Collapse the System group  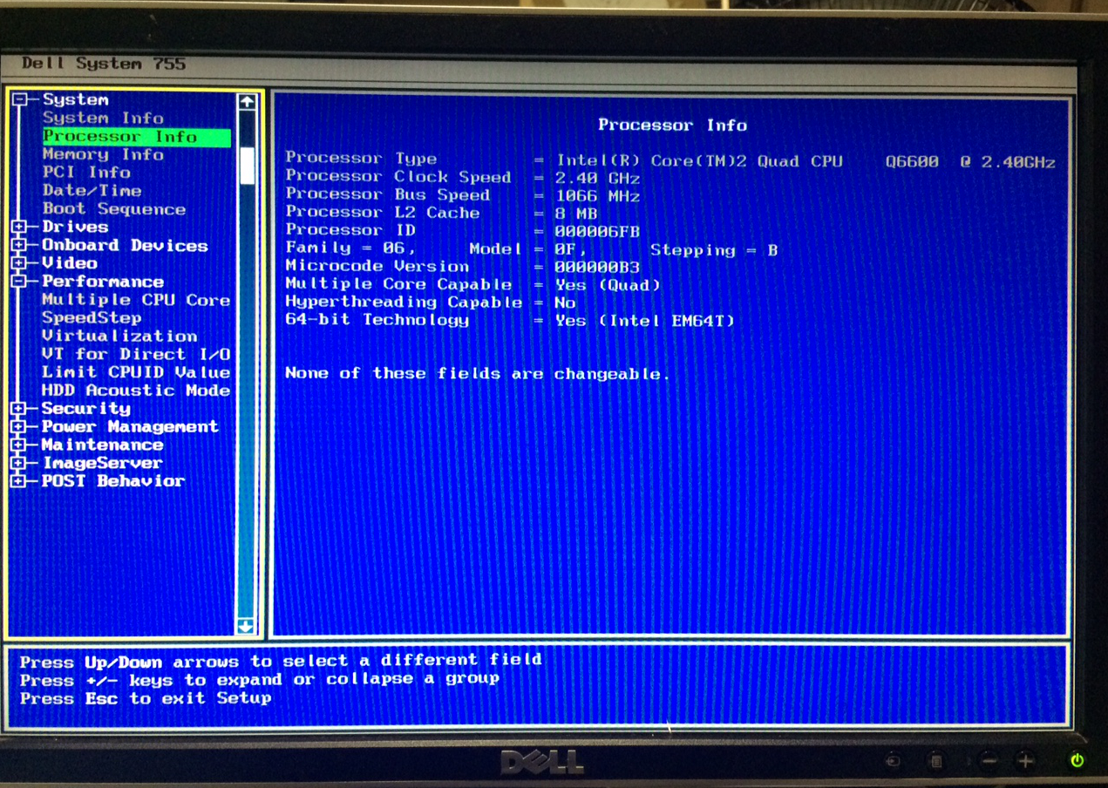click(x=19, y=99)
